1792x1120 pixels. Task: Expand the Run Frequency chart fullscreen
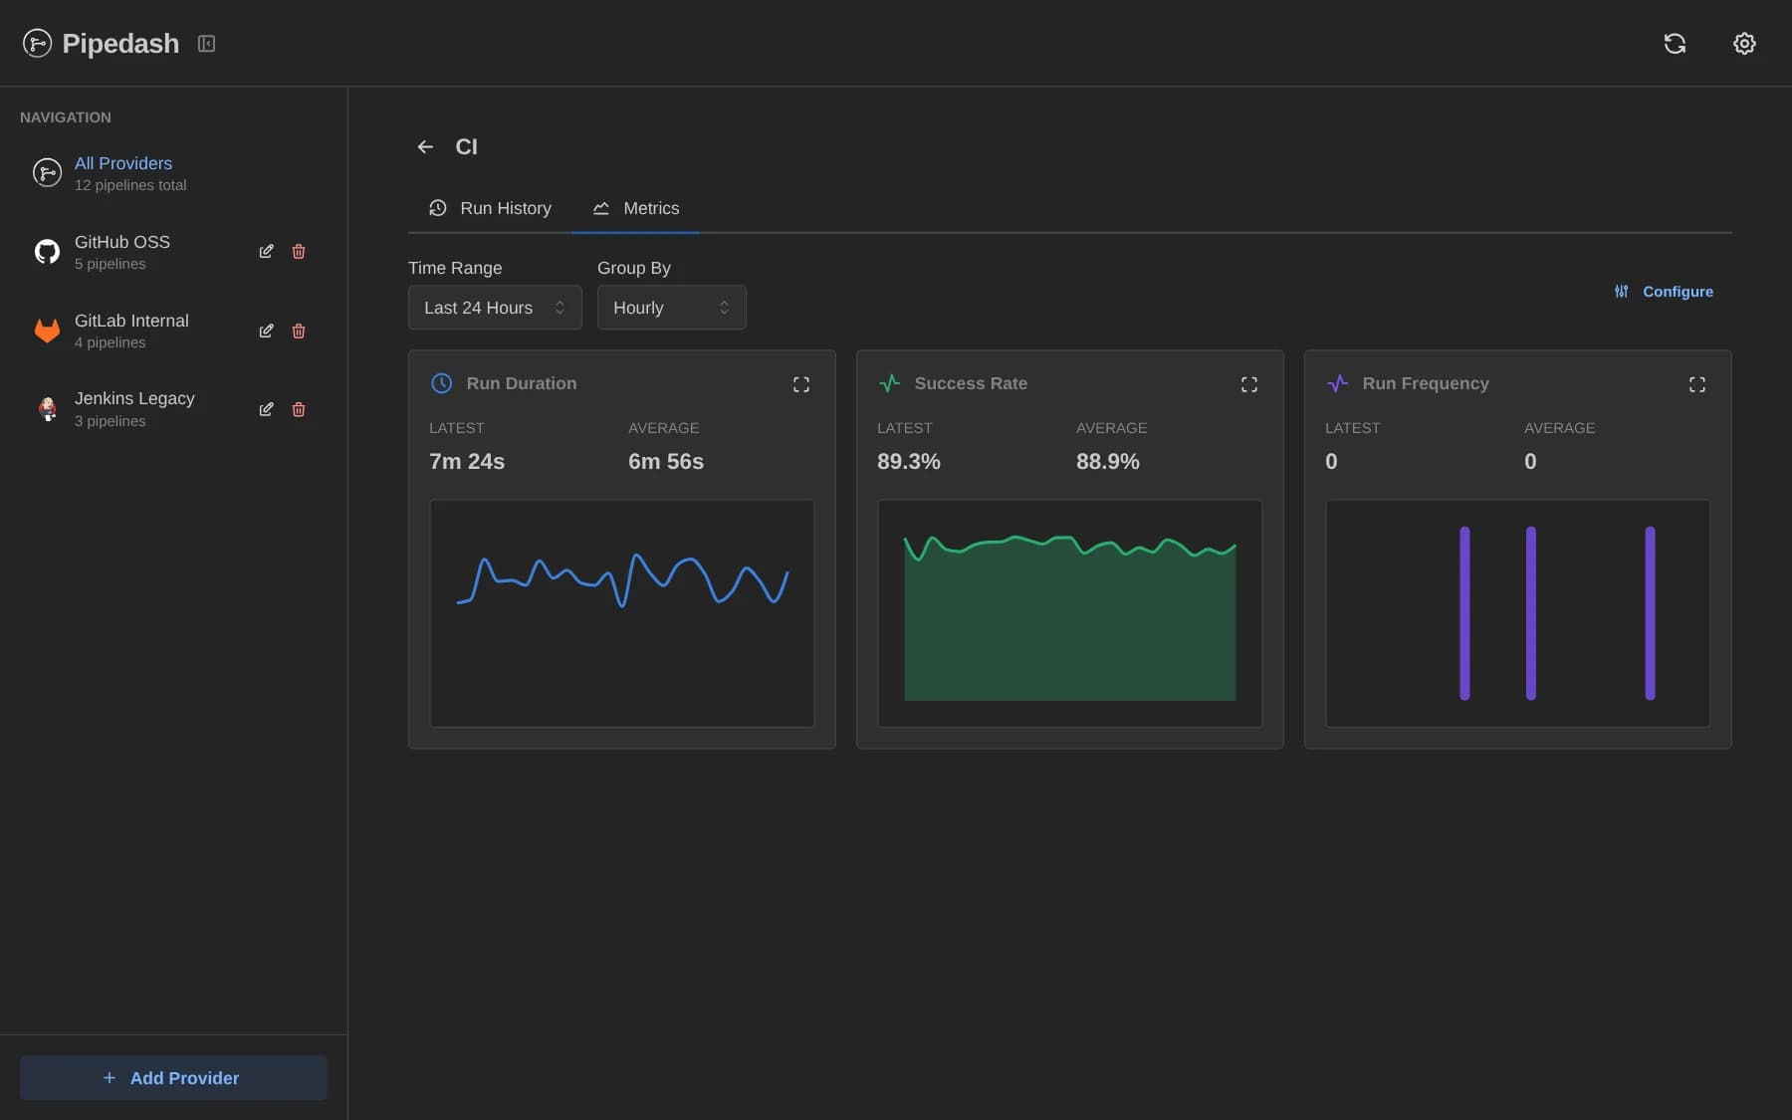tap(1697, 384)
